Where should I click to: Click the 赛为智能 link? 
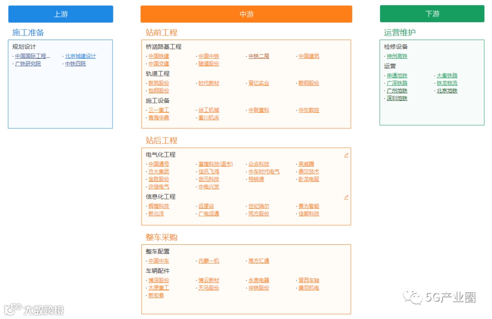pyautogui.click(x=309, y=206)
